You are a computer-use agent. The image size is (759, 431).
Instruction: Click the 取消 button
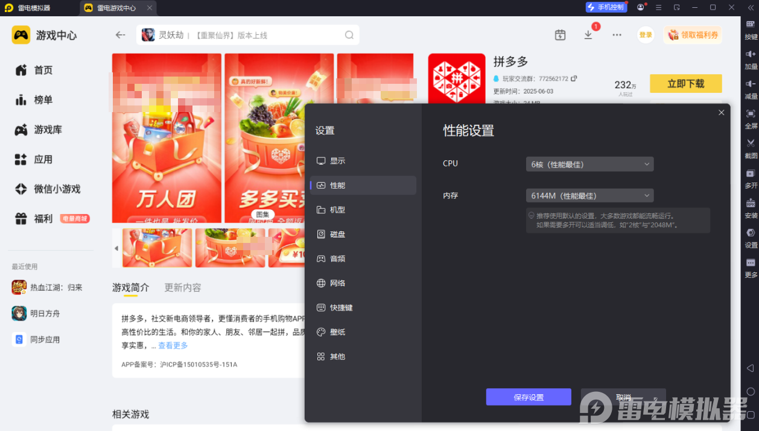coord(623,397)
